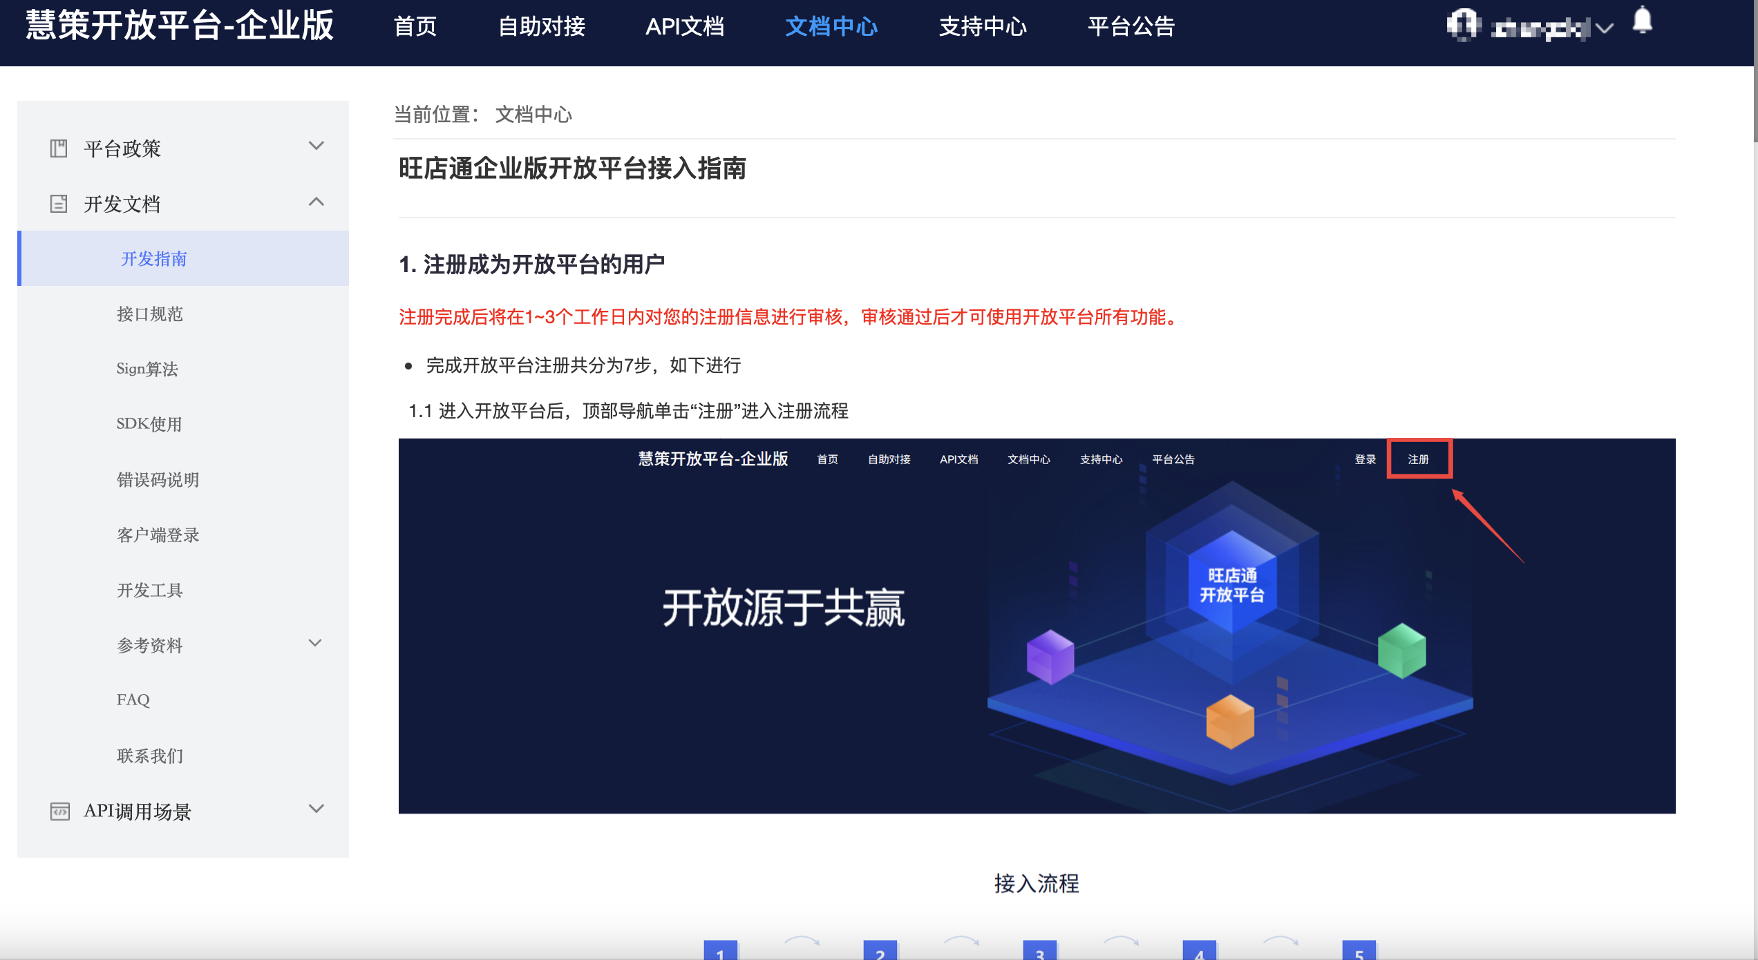Click the 慧策开放平台-企业版 site logo
This screenshot has width=1758, height=960.
(x=180, y=26)
